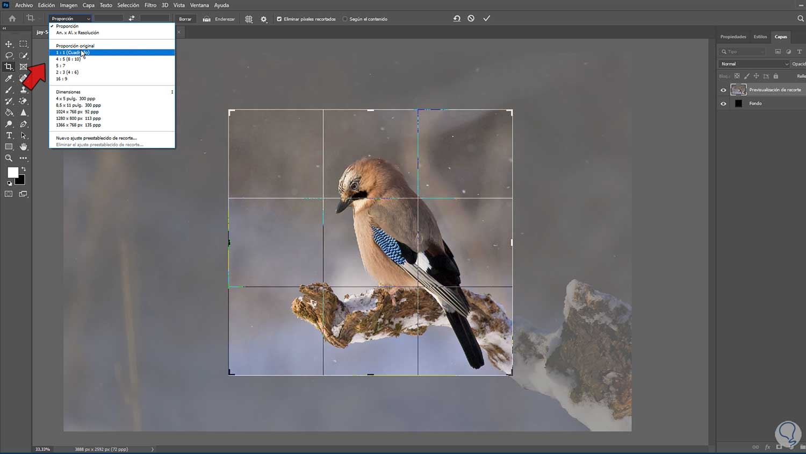Select the Type tool

click(9, 136)
